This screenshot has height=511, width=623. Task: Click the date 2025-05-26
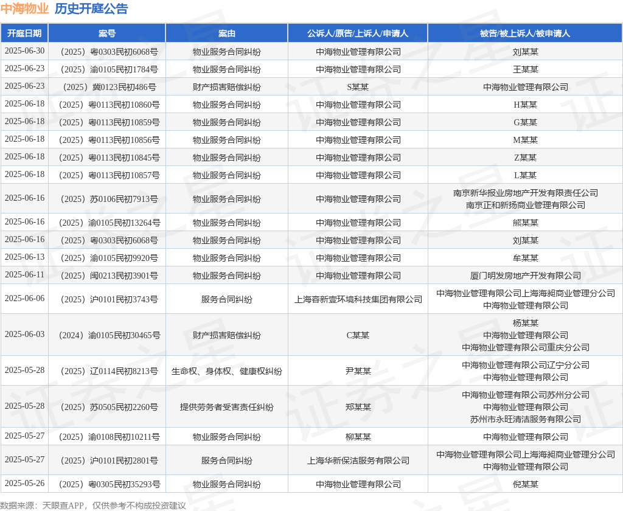pos(24,483)
